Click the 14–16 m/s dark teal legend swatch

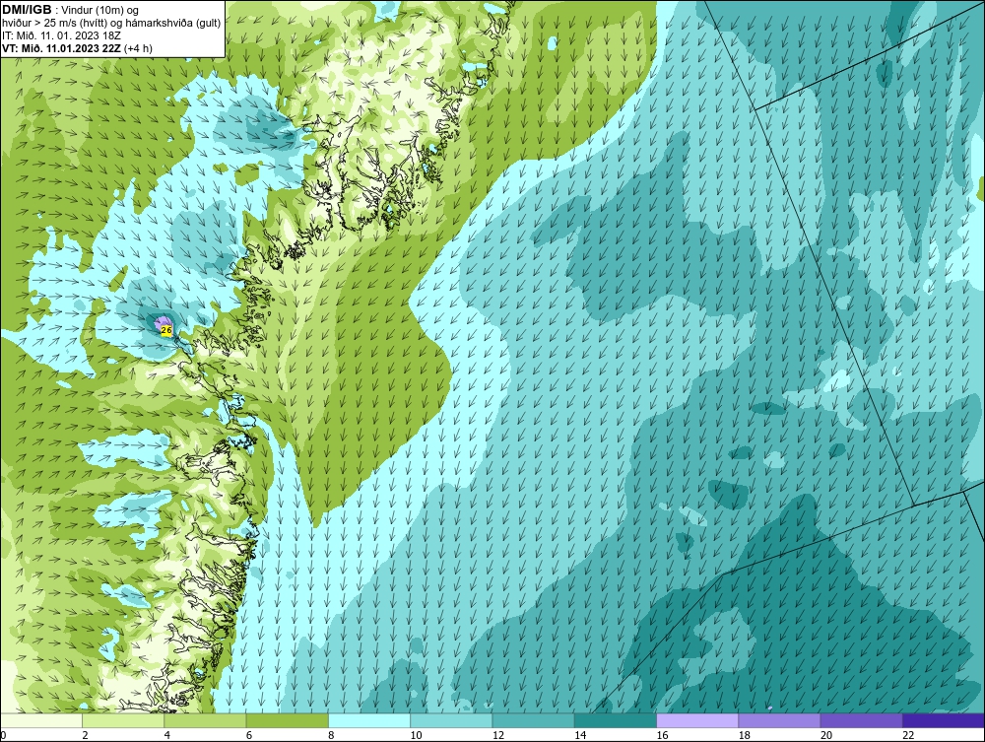point(616,720)
